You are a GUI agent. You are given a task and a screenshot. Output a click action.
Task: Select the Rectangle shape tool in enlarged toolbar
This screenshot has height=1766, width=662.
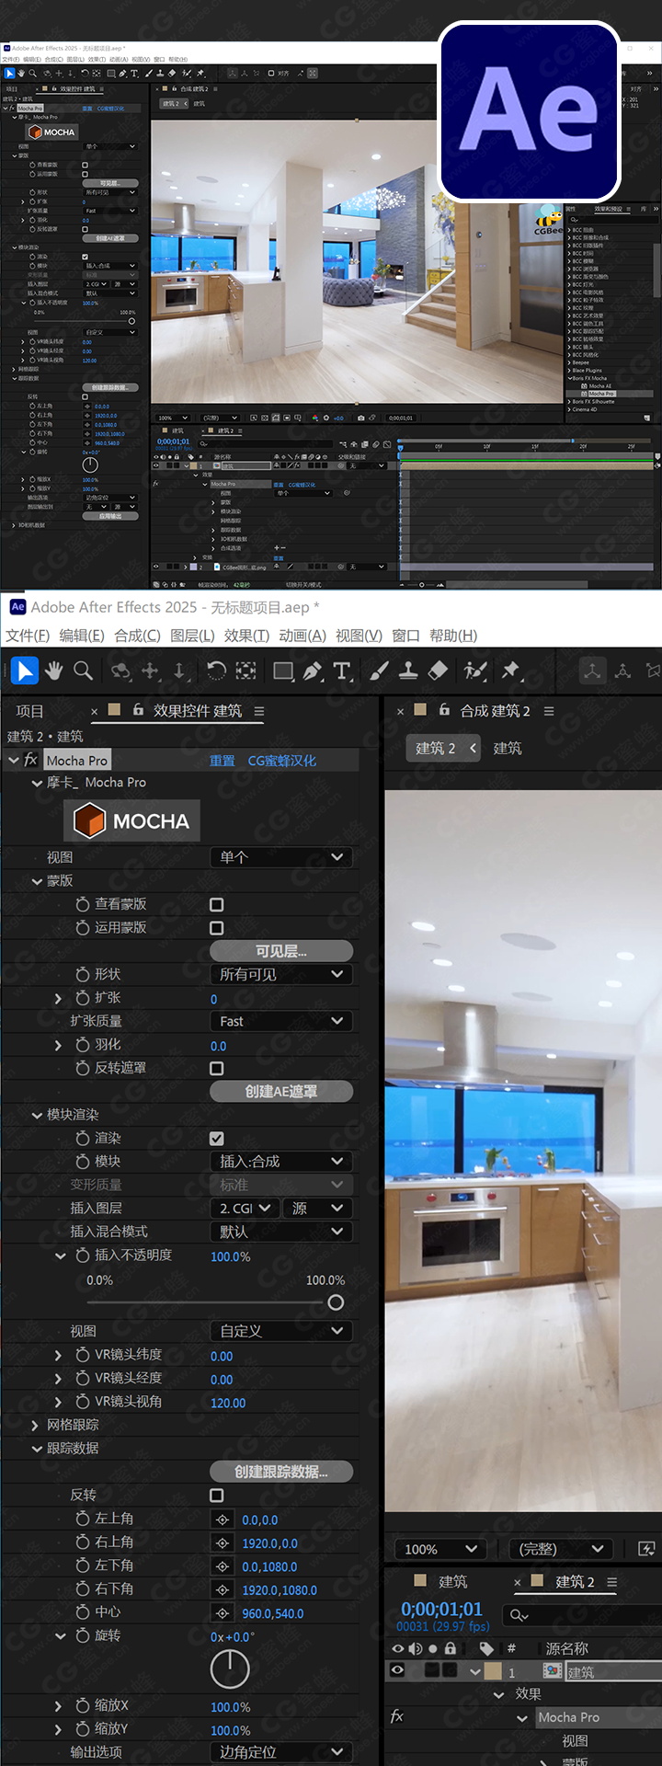pyautogui.click(x=284, y=671)
